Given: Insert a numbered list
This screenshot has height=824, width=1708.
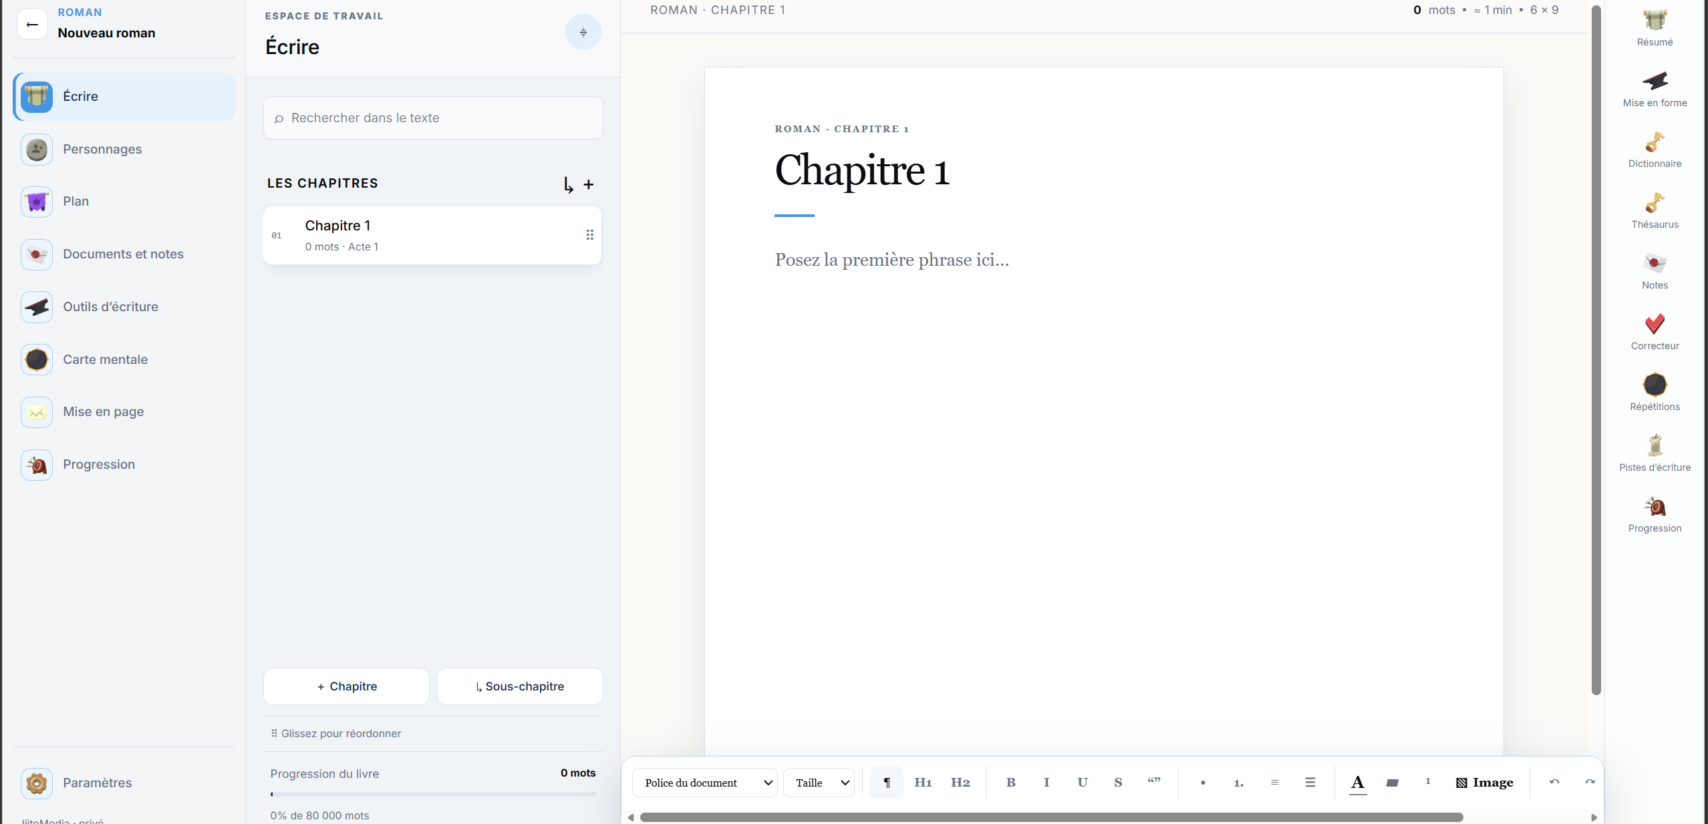Looking at the screenshot, I should (x=1238, y=783).
